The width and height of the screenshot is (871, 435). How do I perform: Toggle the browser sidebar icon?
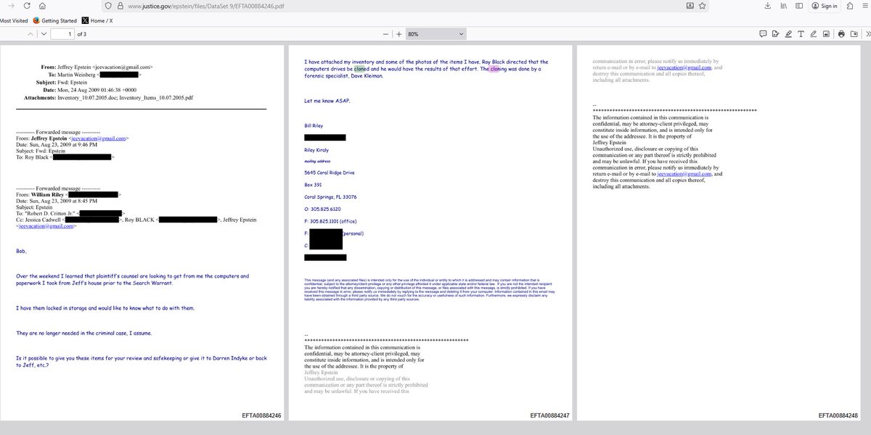[x=799, y=6]
